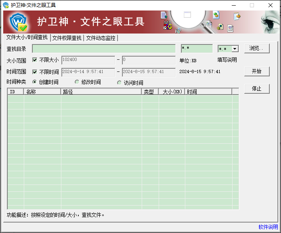Sort by the ID column header

coord(16,92)
